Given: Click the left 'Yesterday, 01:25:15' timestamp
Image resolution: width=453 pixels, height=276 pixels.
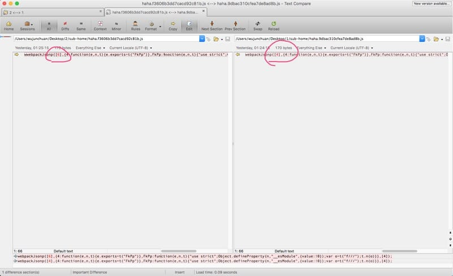Looking at the screenshot, I should (32, 48).
